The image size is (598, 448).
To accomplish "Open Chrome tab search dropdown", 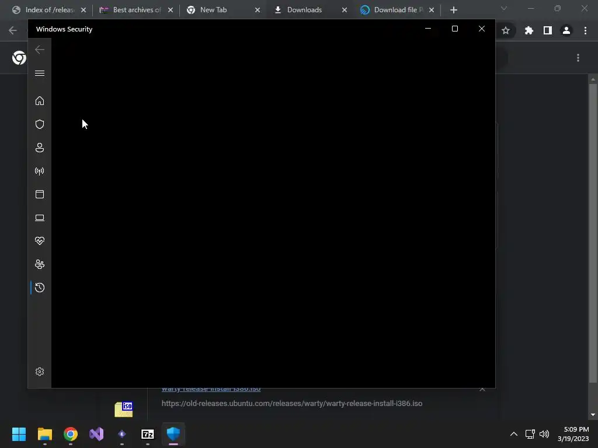I will click(x=504, y=8).
